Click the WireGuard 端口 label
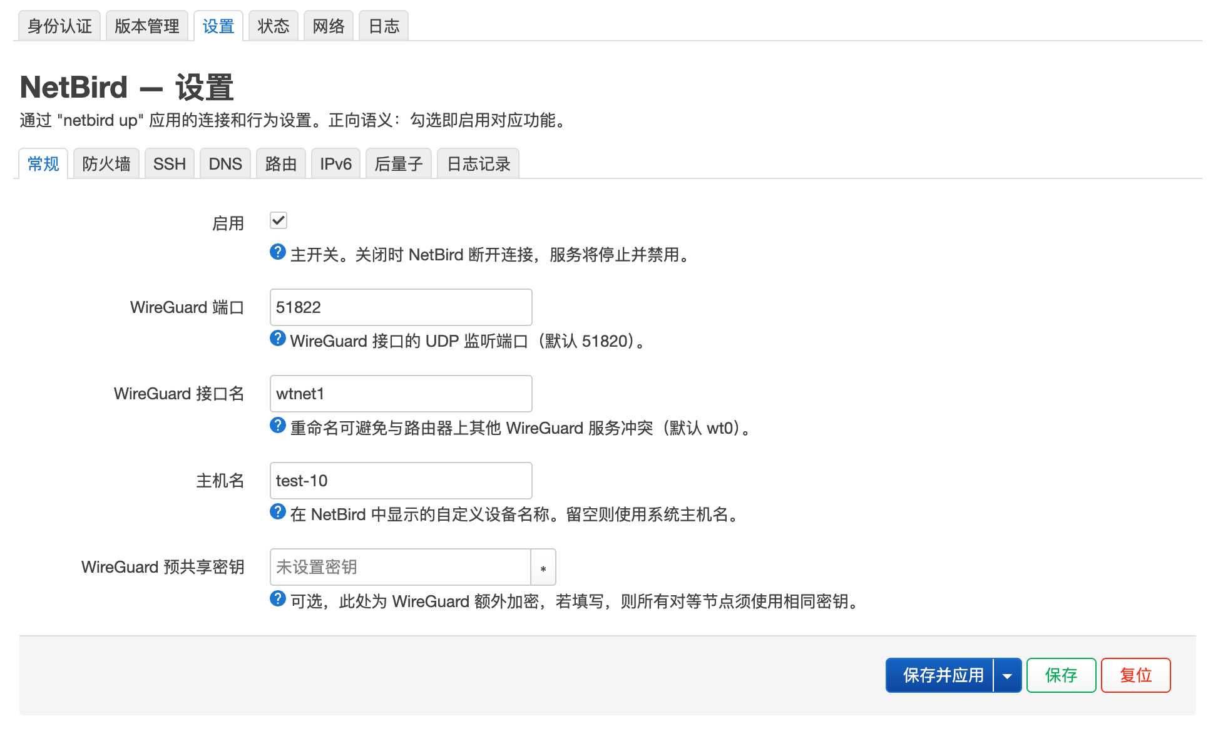This screenshot has height=731, width=1218. pyautogui.click(x=187, y=307)
